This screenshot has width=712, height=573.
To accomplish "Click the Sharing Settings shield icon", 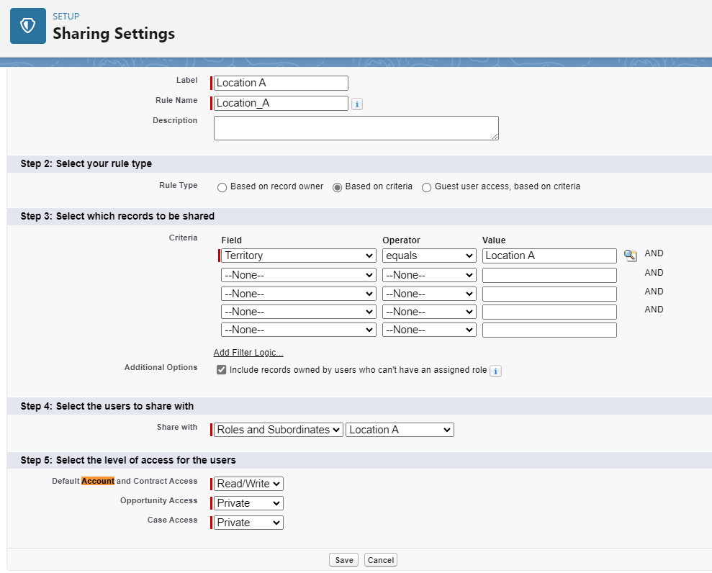I will (x=27, y=26).
